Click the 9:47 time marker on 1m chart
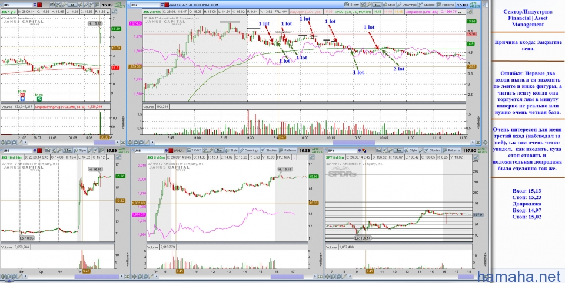The image size is (565, 283). 282,137
